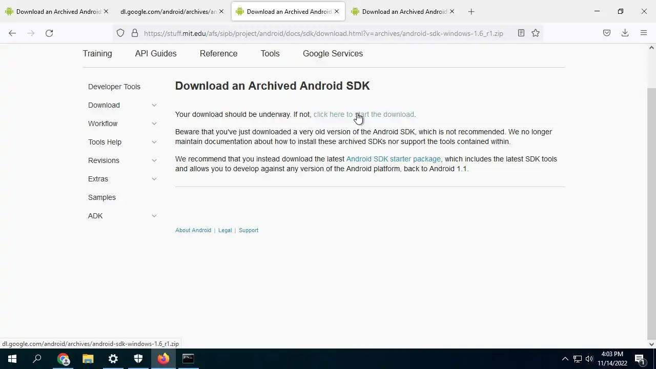Open the Google Services navigation item
The image size is (656, 369).
(x=333, y=53)
